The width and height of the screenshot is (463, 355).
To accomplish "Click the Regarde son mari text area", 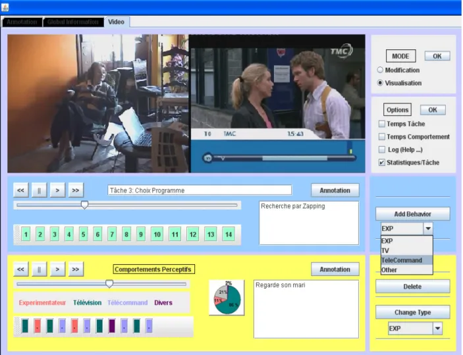I will (x=306, y=309).
